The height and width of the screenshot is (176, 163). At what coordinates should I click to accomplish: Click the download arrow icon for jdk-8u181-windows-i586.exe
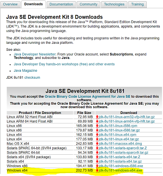pos(97,166)
